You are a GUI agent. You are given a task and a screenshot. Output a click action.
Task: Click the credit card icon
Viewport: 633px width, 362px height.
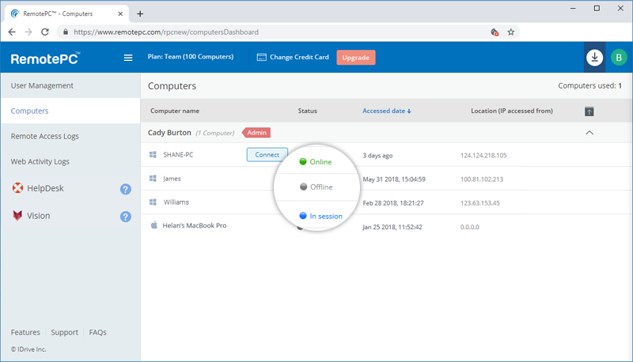pyautogui.click(x=262, y=57)
